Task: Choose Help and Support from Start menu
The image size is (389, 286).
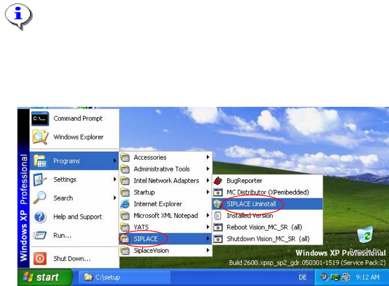Action: tap(74, 217)
